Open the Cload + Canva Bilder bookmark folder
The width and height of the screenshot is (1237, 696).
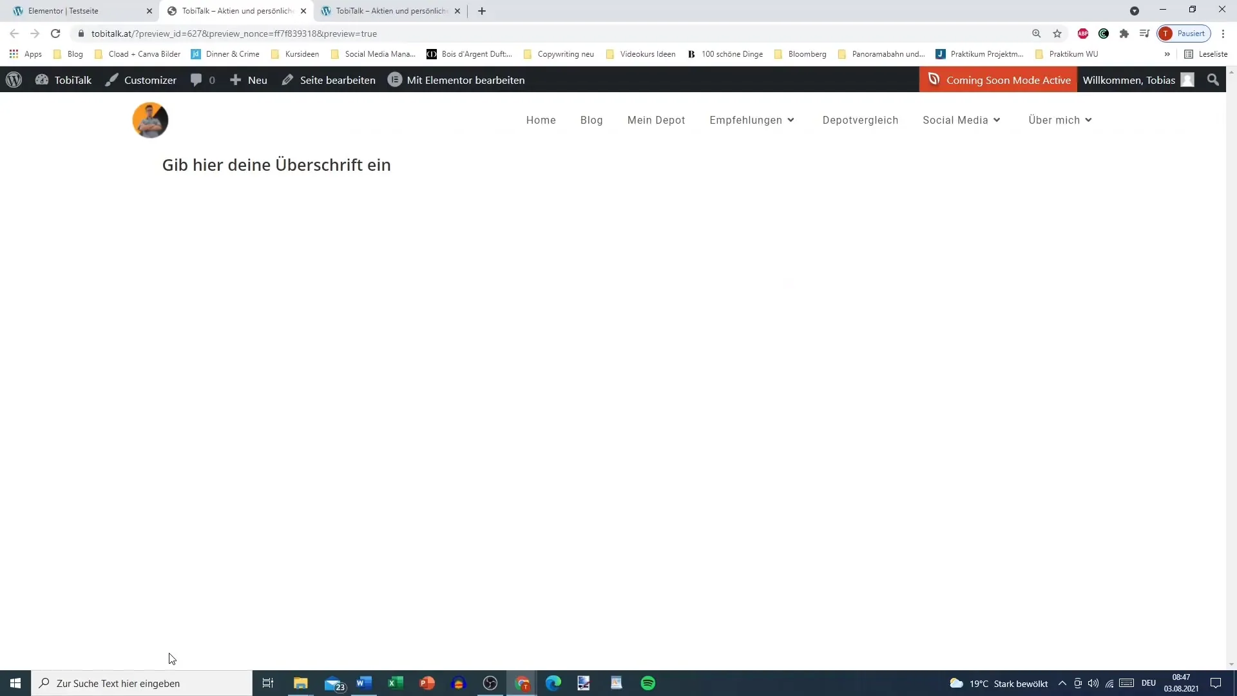click(137, 54)
